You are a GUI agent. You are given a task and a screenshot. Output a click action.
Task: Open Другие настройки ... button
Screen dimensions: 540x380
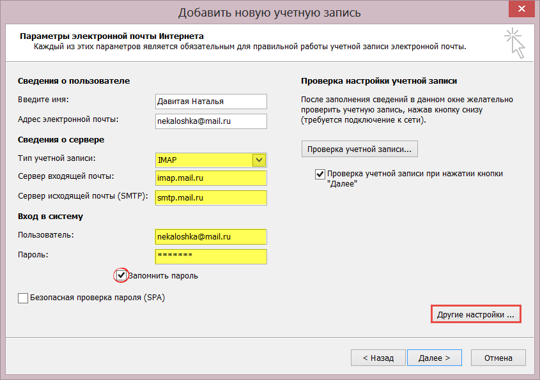475,314
